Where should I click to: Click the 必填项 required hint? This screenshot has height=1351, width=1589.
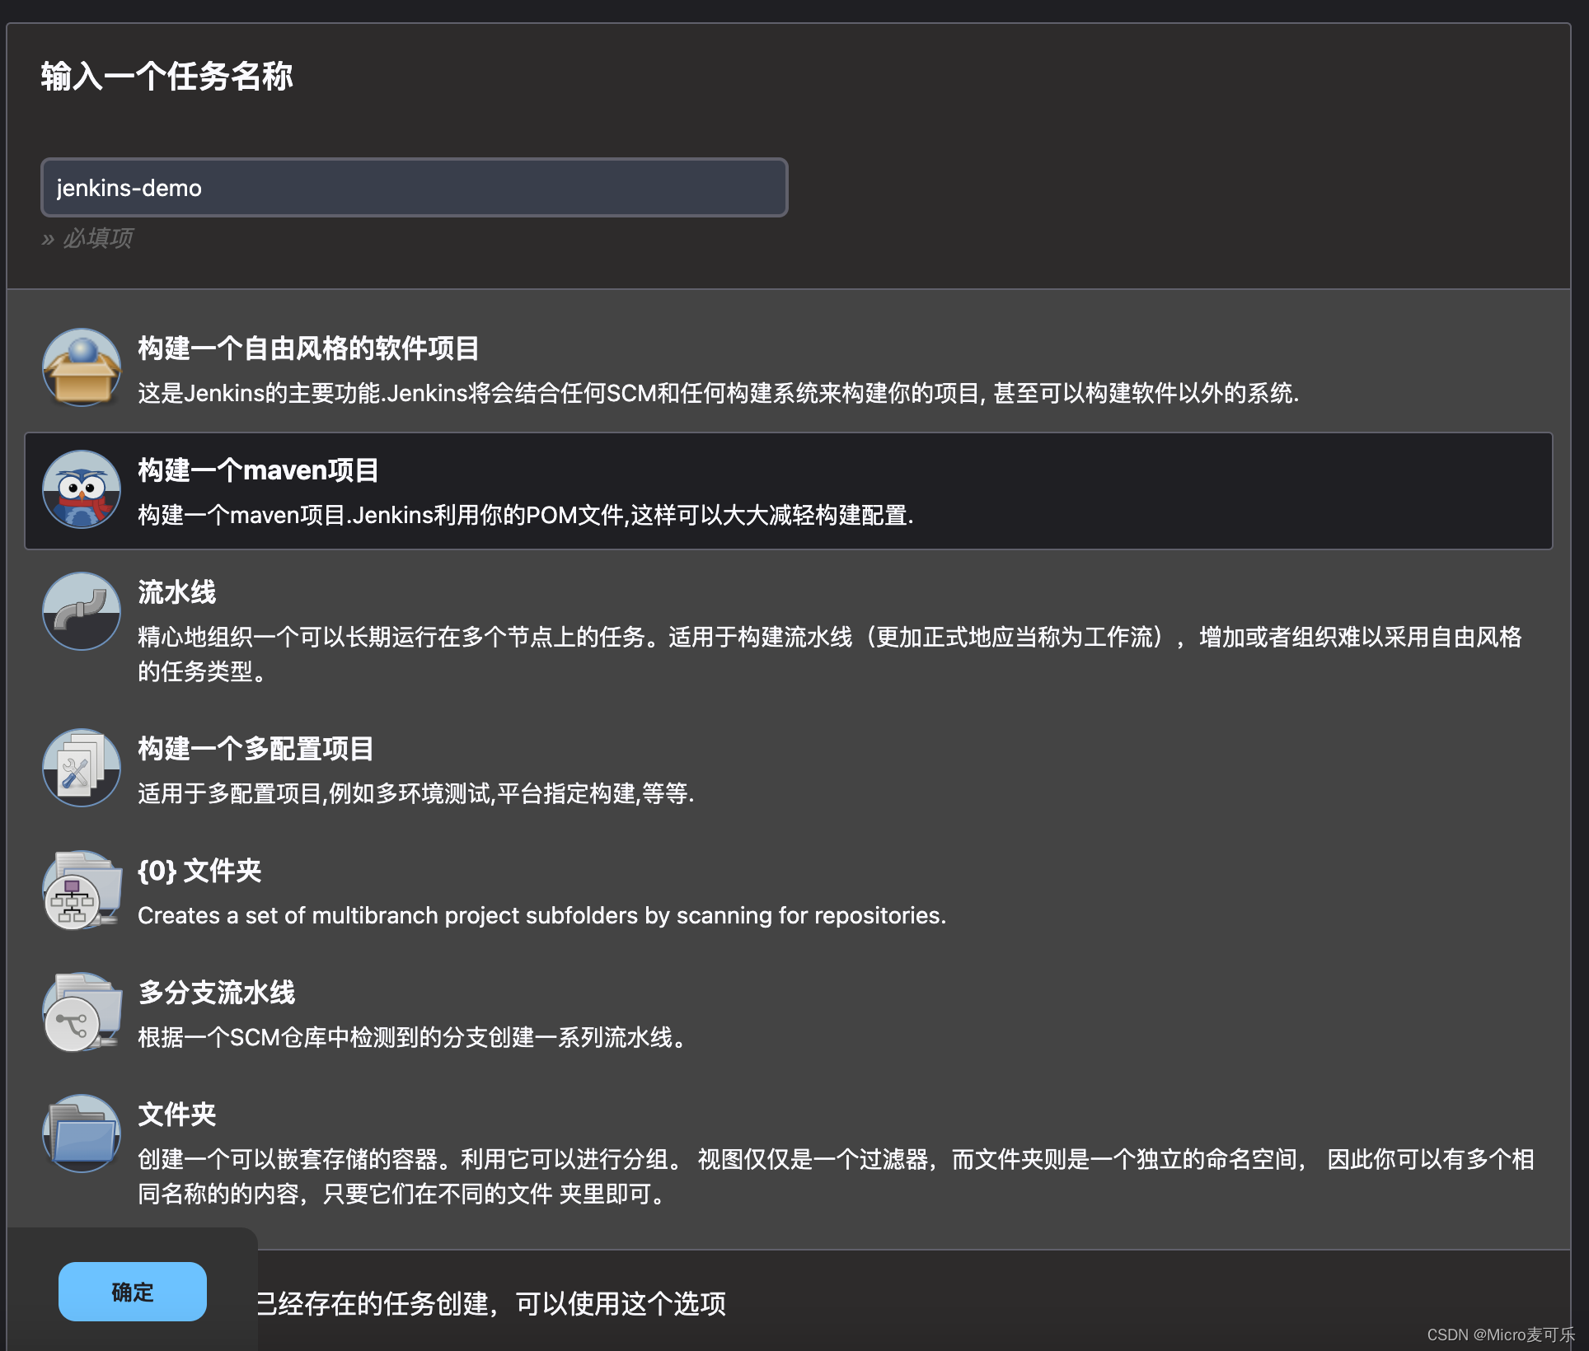point(87,239)
